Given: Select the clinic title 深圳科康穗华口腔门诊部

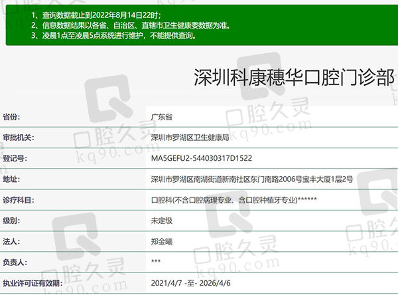Looking at the screenshot, I should (x=294, y=77).
